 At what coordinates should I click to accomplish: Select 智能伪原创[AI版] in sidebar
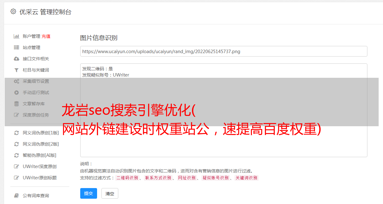click(39, 155)
